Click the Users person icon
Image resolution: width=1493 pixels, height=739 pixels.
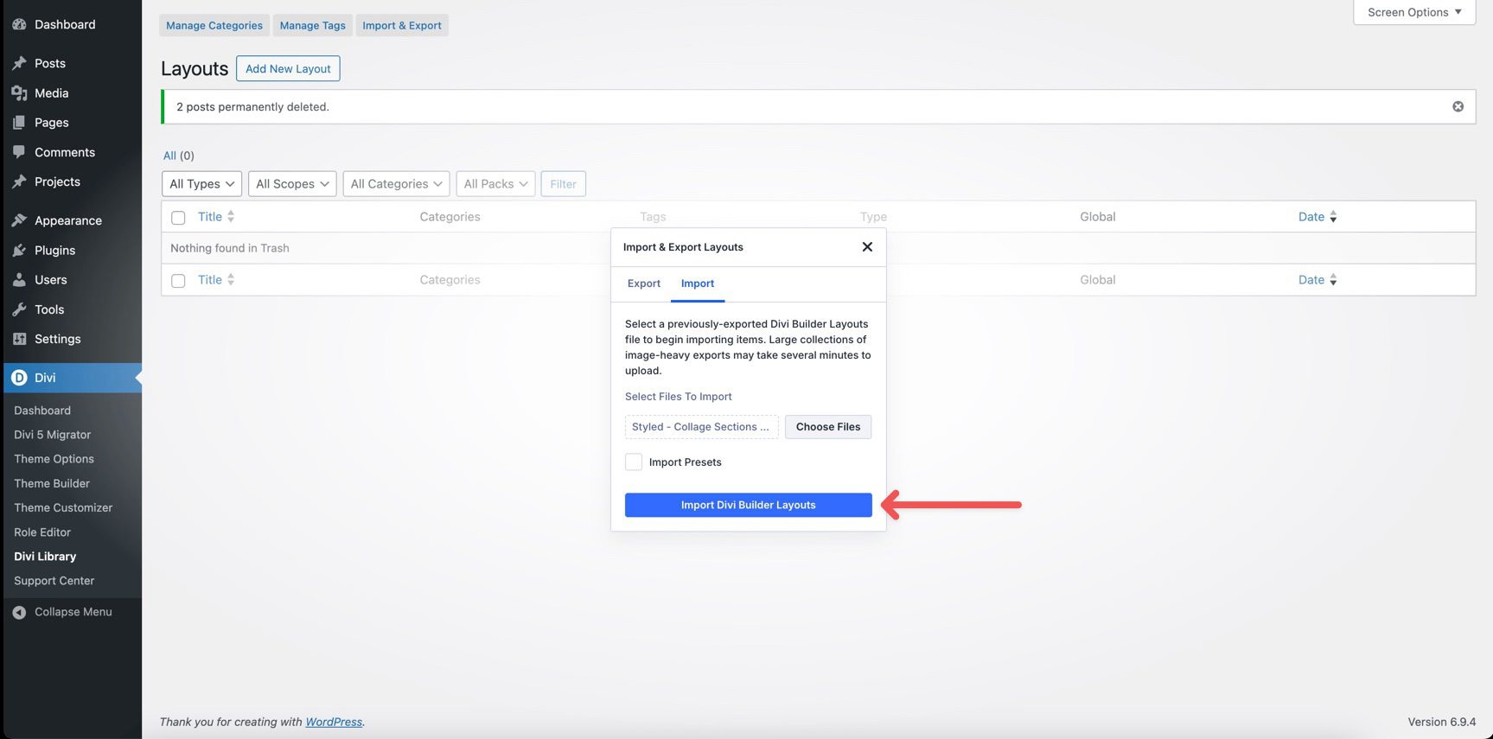[x=19, y=280]
